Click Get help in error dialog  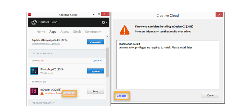[122, 96]
